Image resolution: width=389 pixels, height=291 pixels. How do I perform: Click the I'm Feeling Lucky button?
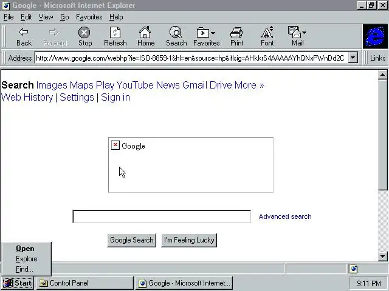click(x=189, y=240)
